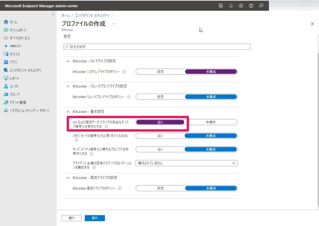The height and width of the screenshot is (226, 319).
Task: Open すべてのサービス from the sidebar
Action: coord(20,38)
